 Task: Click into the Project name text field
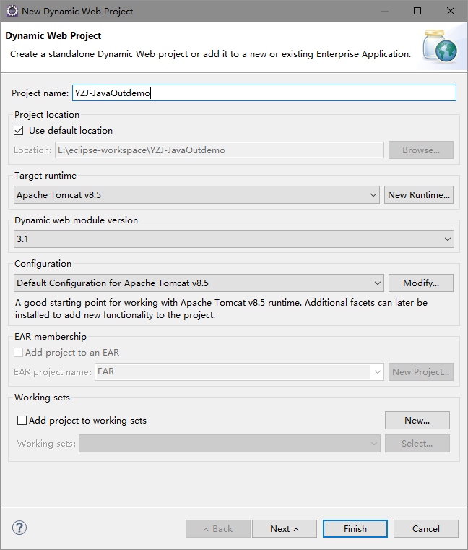(x=264, y=93)
